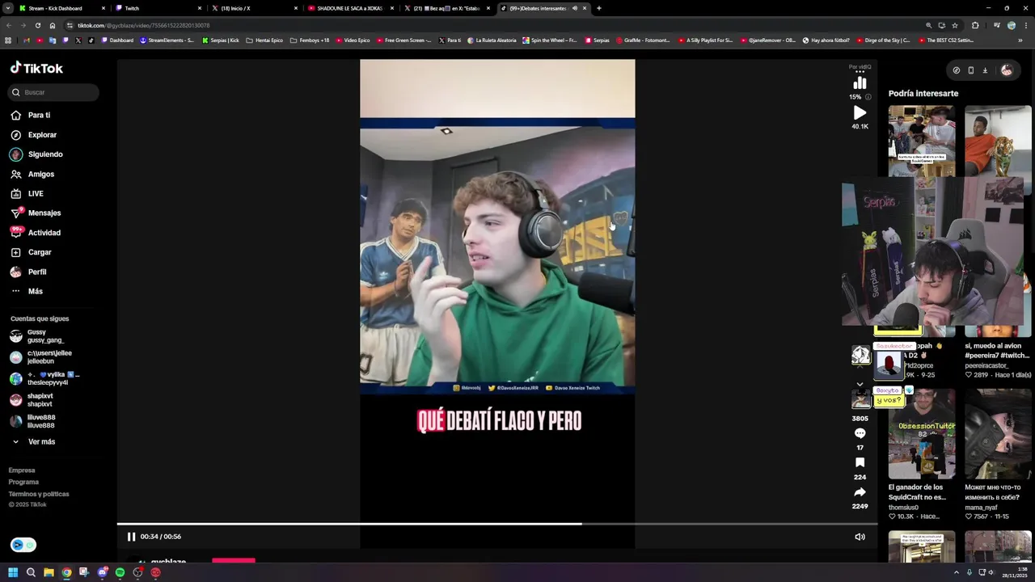Open Spotify from the taskbar
Viewport: 1035px width, 582px height.
pyautogui.click(x=120, y=572)
